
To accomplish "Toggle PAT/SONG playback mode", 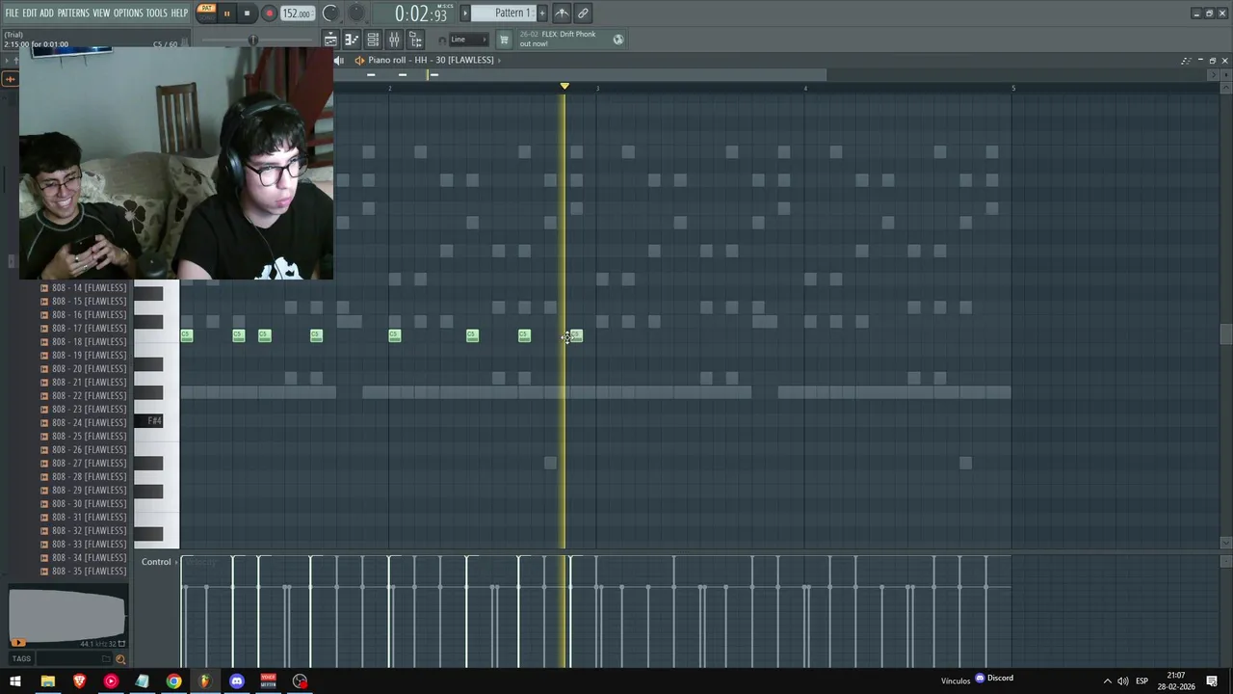I will (206, 13).
